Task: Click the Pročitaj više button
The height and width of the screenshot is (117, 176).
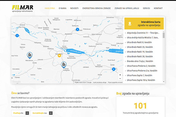Action: (x=21, y=113)
